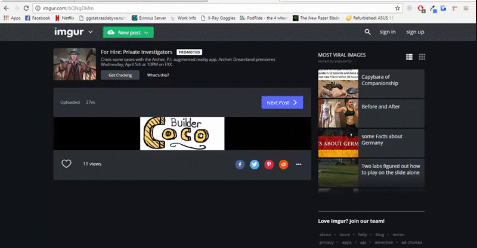Share the post on Twitter
The height and width of the screenshot is (248, 477).
coord(255,164)
